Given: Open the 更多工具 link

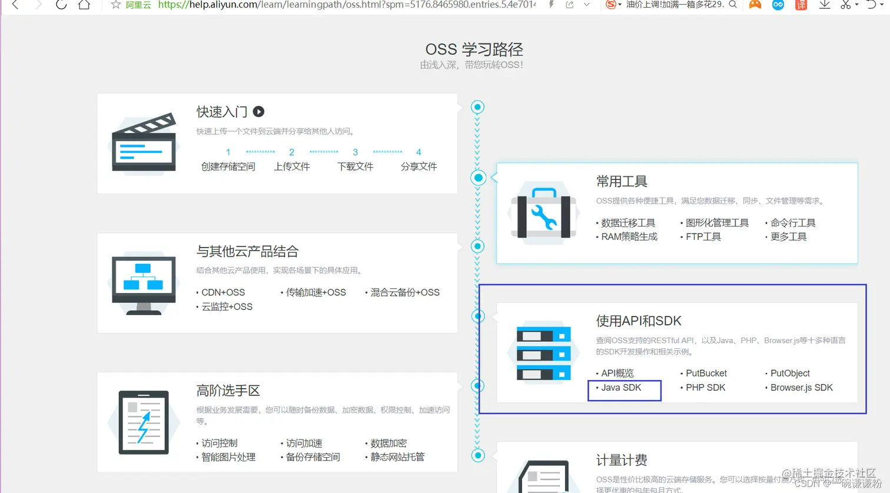Looking at the screenshot, I should (789, 236).
